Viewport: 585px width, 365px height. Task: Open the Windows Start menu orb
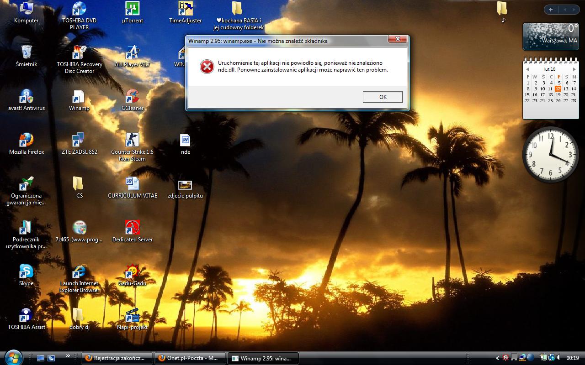pyautogui.click(x=13, y=357)
